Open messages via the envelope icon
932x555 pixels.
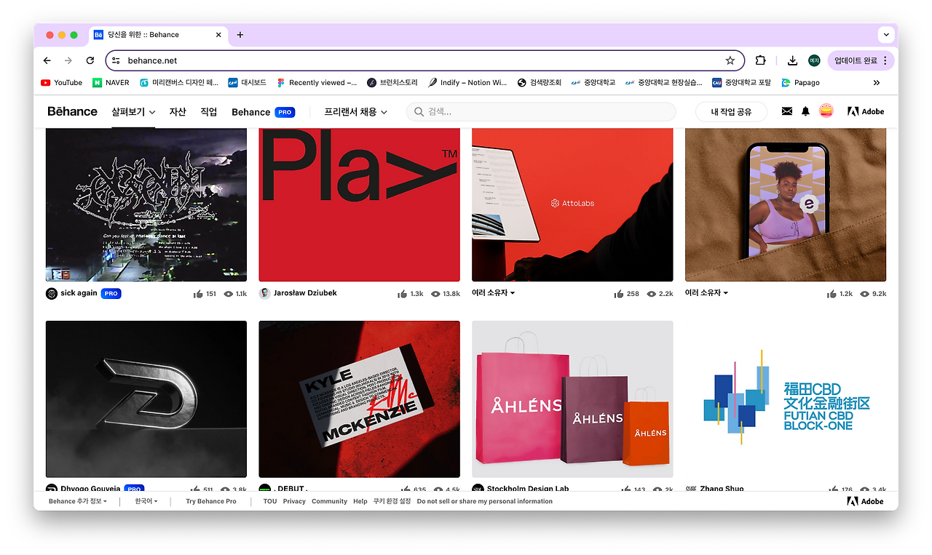coord(787,111)
